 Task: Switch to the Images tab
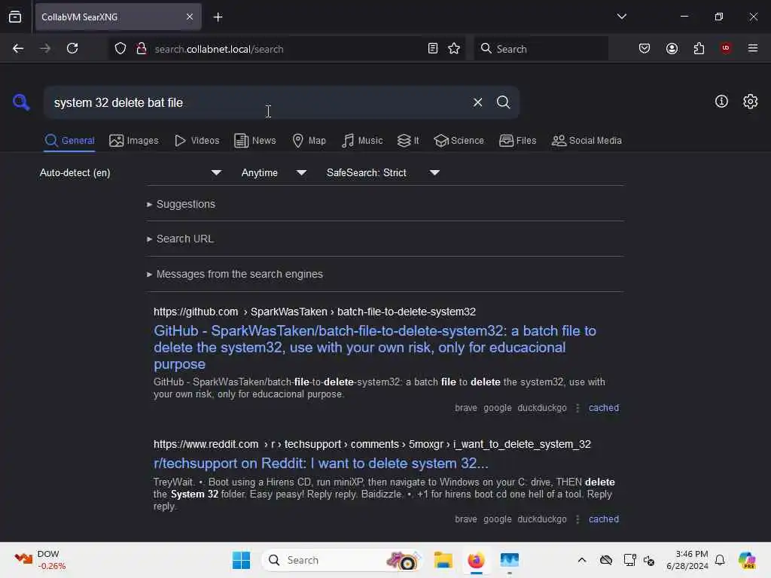pyautogui.click(x=134, y=141)
